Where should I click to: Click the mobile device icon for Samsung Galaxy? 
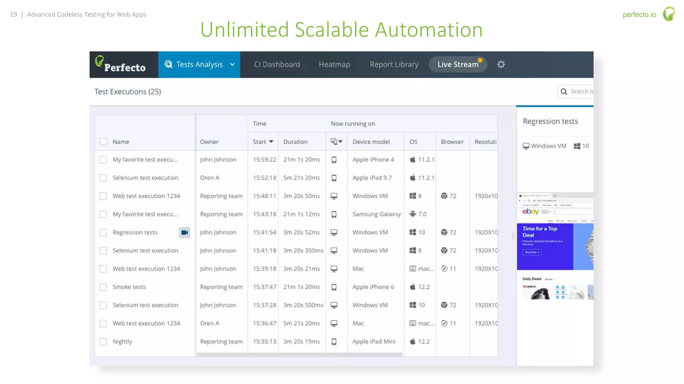334,214
